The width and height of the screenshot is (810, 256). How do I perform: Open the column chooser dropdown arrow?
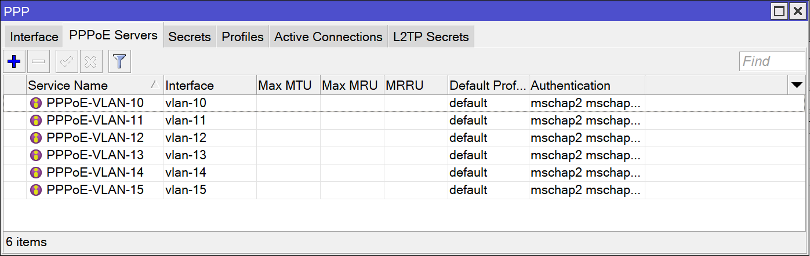(796, 85)
